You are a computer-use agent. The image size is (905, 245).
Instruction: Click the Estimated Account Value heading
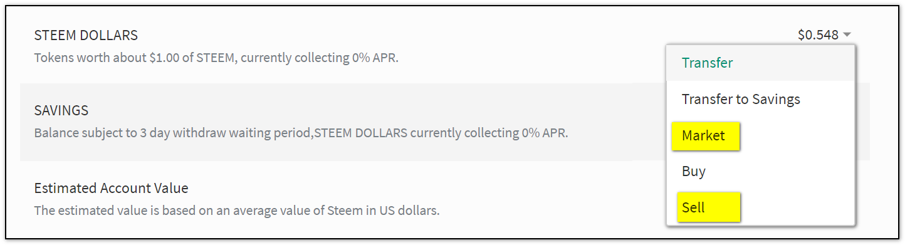pyautogui.click(x=111, y=188)
